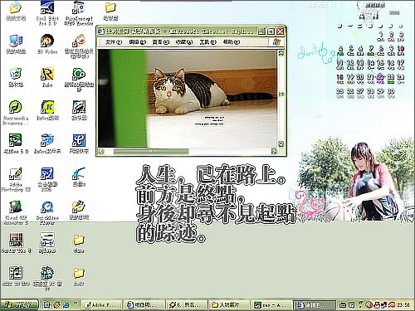Screen dimensions: 415x311
Task: Click the Internet Explorer quick launch icon
Action: tap(66, 304)
